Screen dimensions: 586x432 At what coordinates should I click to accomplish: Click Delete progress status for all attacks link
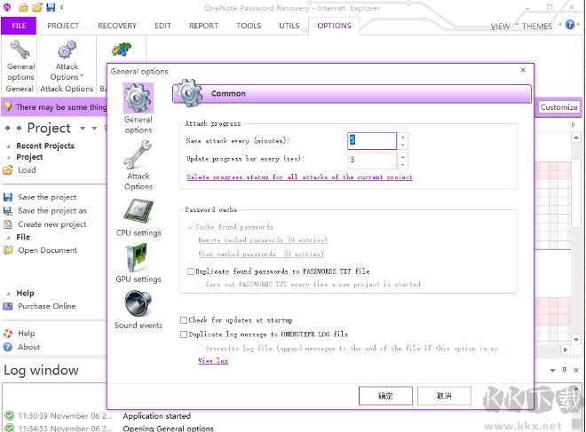point(300,177)
